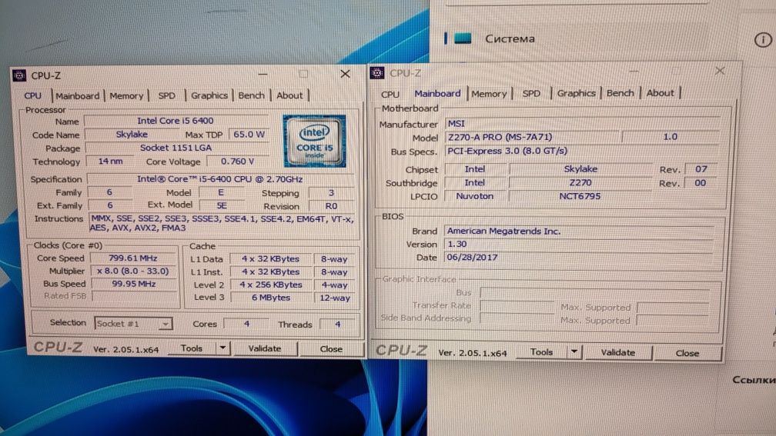Expand Tools arrow in right CPU-Z window

574,352
